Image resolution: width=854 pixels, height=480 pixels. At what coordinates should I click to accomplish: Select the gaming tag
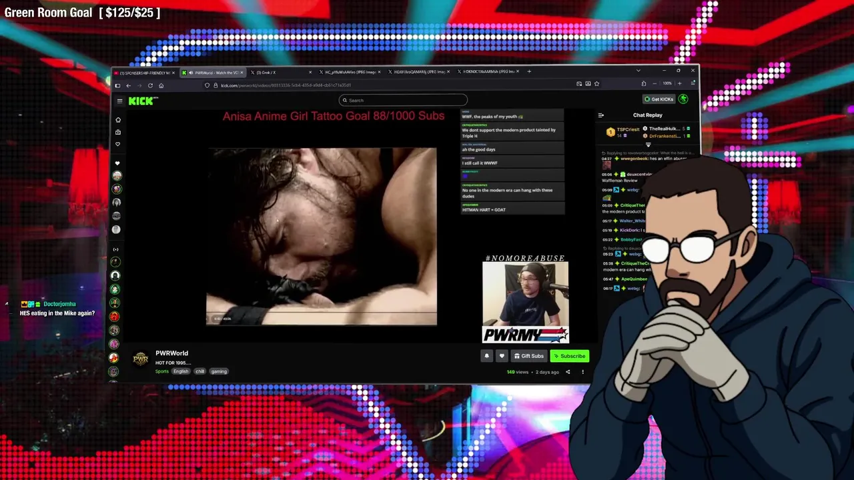(x=219, y=371)
